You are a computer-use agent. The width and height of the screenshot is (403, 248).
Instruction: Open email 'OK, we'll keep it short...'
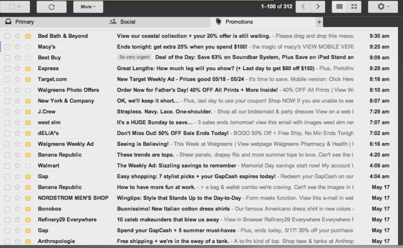click(x=148, y=101)
